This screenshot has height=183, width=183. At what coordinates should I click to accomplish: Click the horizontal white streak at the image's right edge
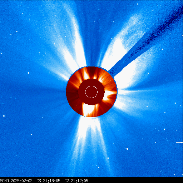[x=179, y=142]
